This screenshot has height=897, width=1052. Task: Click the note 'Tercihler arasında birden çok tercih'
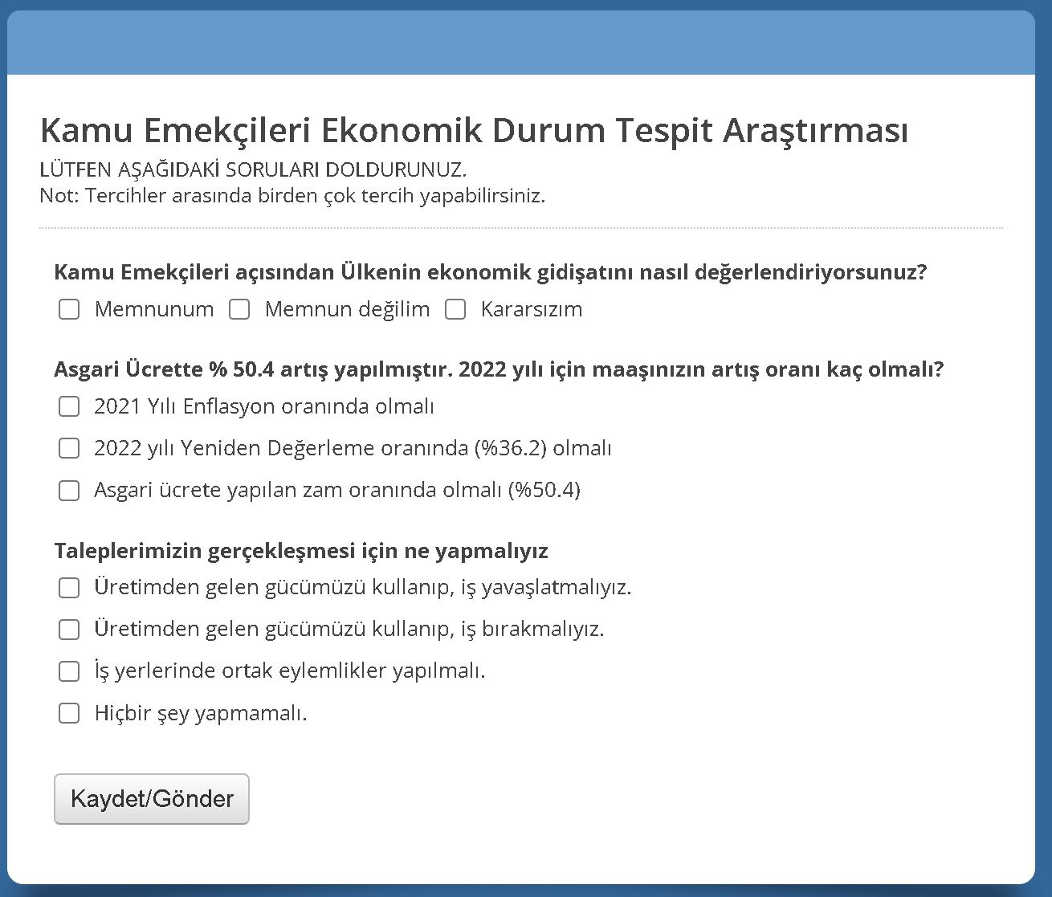(x=292, y=195)
